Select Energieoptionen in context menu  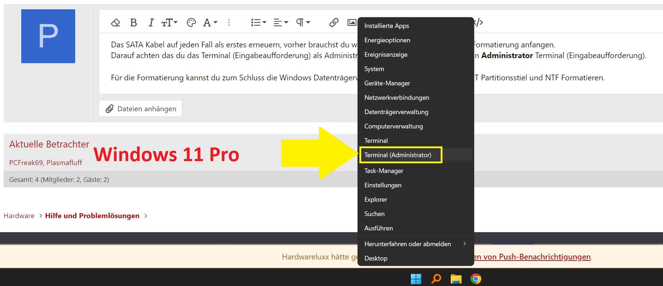pyautogui.click(x=415, y=40)
